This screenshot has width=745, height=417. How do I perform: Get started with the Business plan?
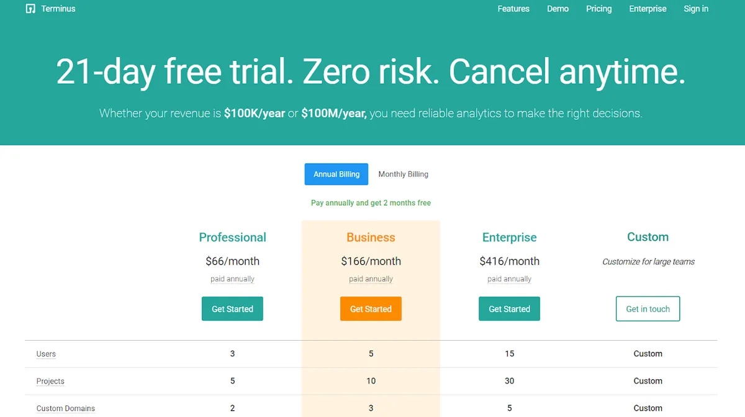(x=371, y=308)
